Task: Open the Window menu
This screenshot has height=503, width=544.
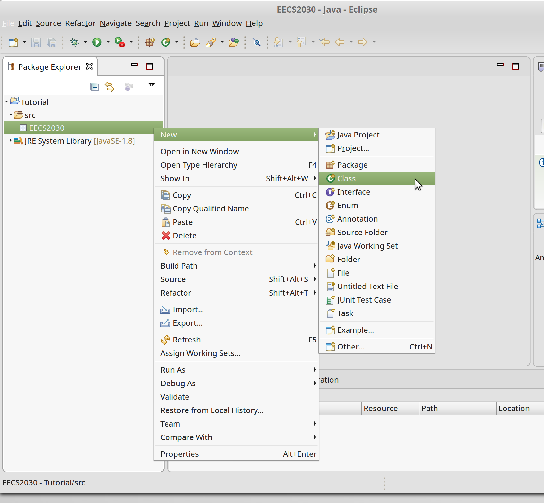Action: (x=227, y=23)
